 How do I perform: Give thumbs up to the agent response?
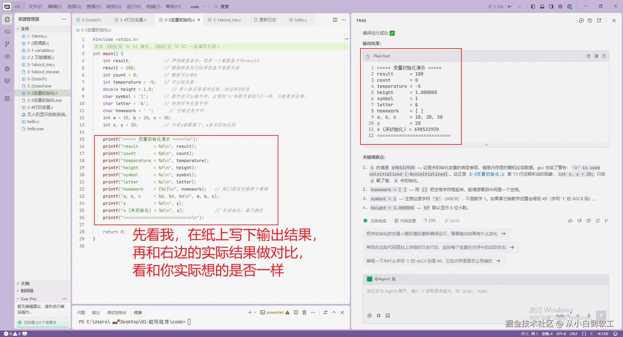pyautogui.click(x=570, y=221)
